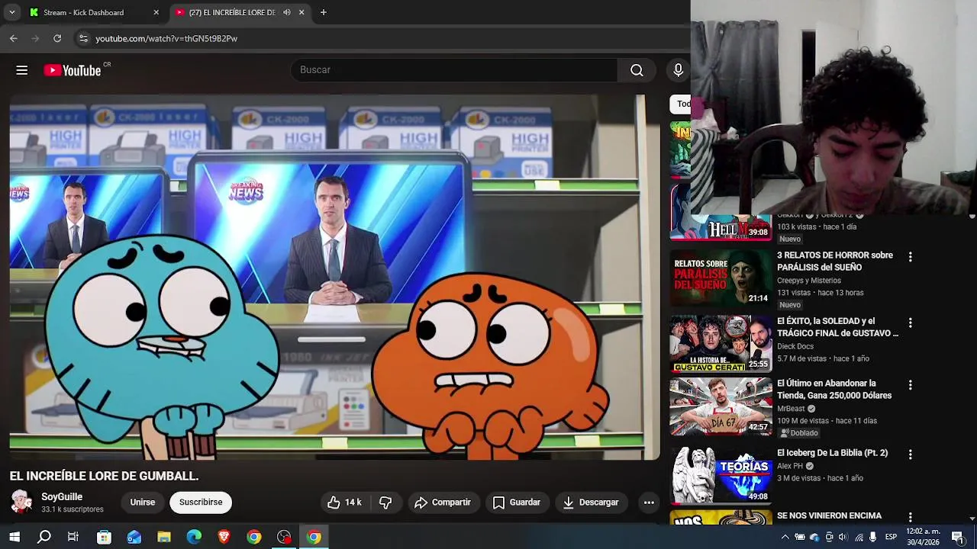This screenshot has width=977, height=549.
Task: Open 3 RELATOS DE HORROR video title
Action: tap(835, 262)
